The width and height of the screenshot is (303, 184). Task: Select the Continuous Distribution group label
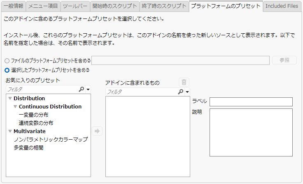point(50,107)
